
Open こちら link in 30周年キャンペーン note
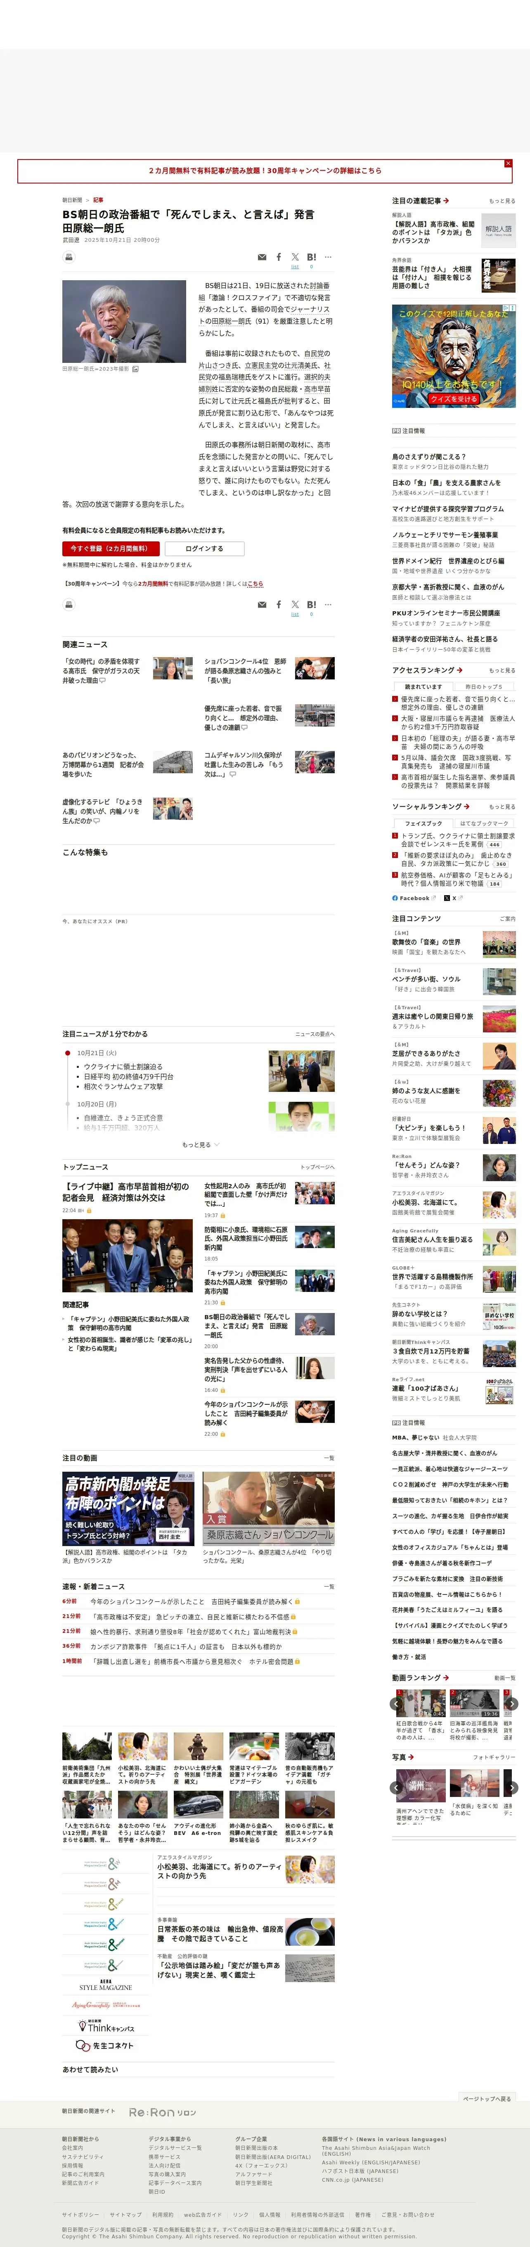256,584
